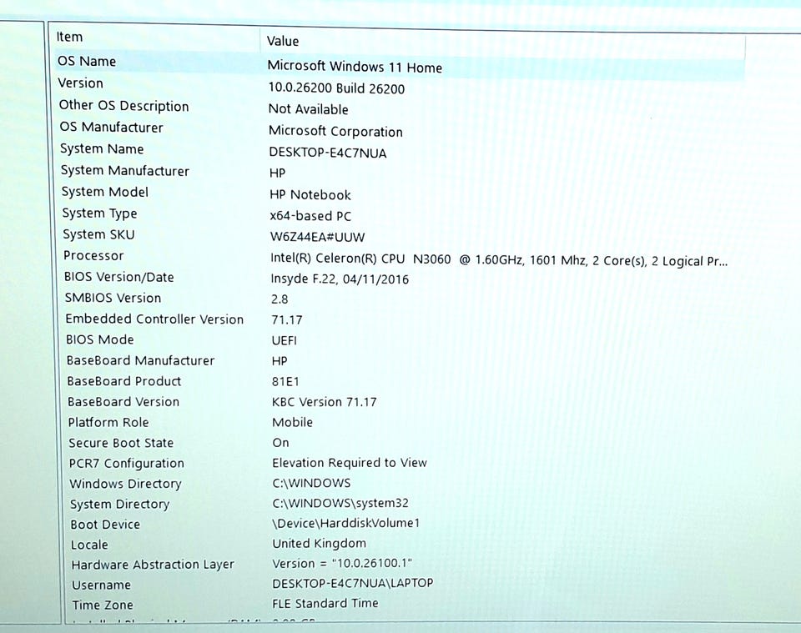This screenshot has width=801, height=633.
Task: Select the 'On' Secure Boot value
Action: pyautogui.click(x=280, y=443)
